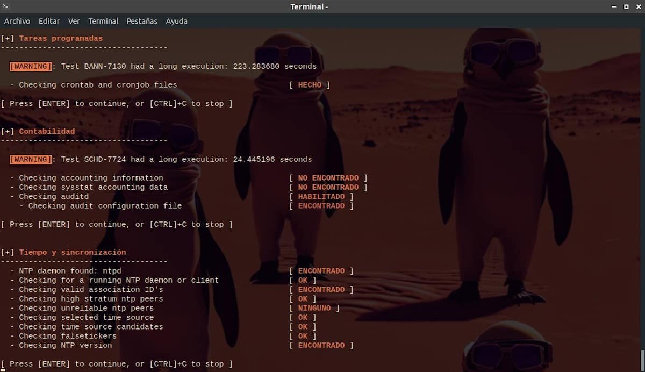Click the vertical scrollbar thumb at the right edge
The image size is (645, 372).
click(642, 359)
